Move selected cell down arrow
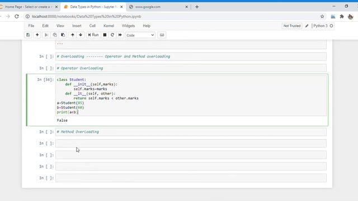This screenshot has width=358, height=201. pos(81,35)
